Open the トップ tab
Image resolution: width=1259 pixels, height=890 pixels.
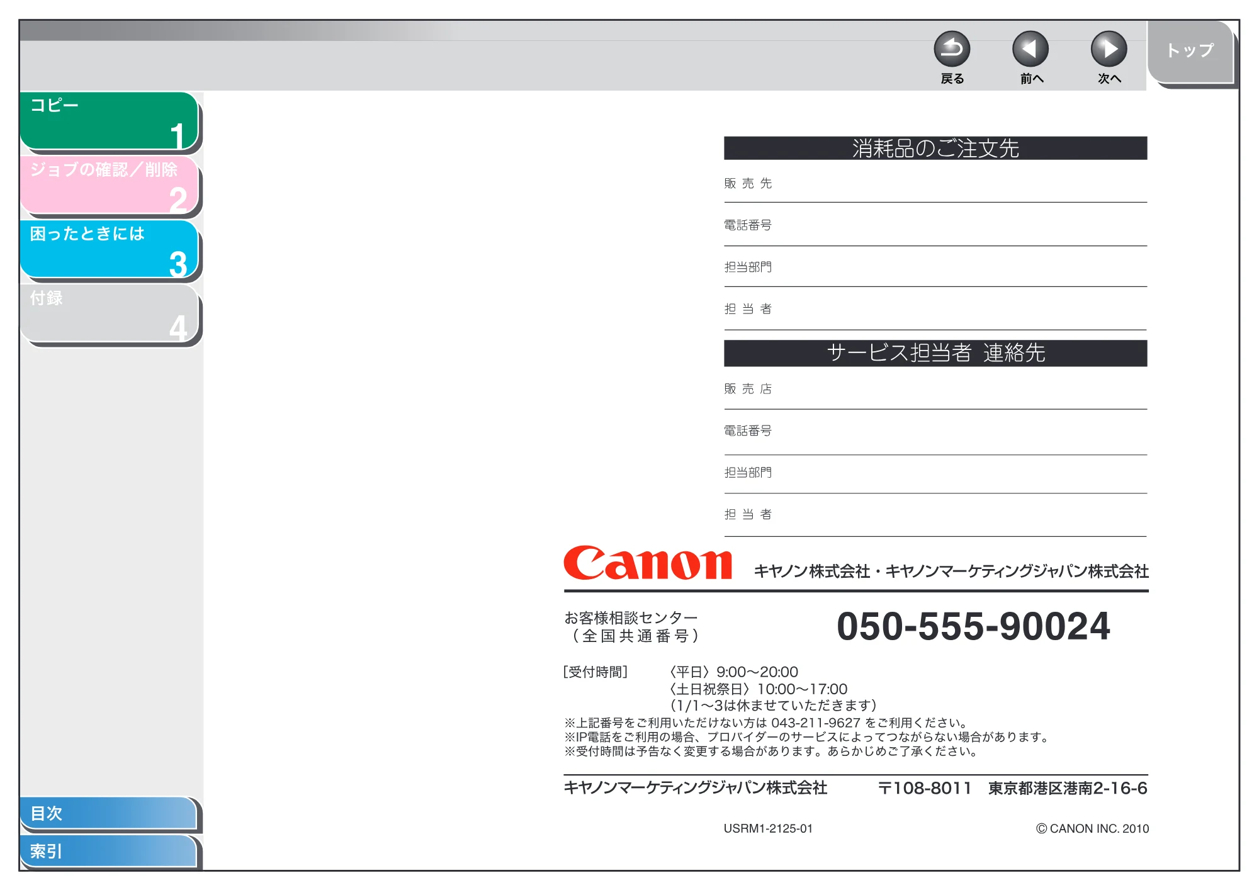tap(1191, 52)
